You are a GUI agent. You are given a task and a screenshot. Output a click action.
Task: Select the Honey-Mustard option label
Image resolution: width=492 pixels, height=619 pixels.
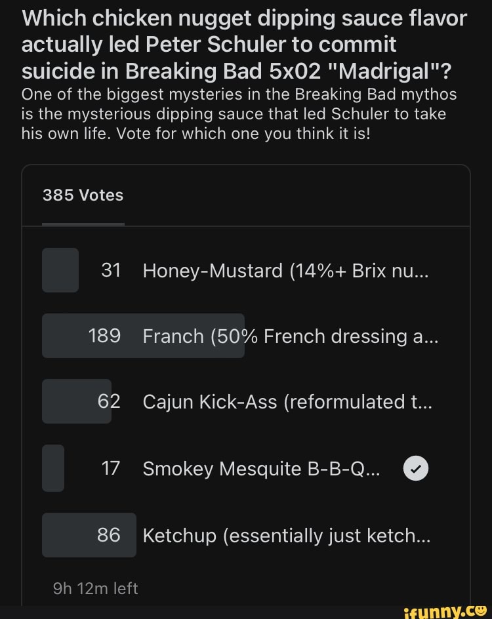pos(285,270)
